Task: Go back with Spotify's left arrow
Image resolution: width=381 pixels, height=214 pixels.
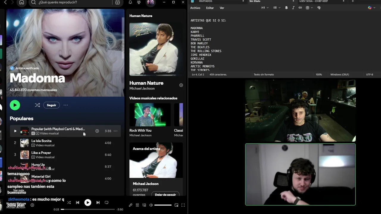Action: [5, 2]
